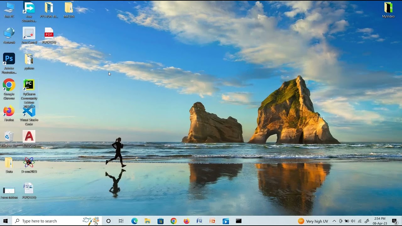The image size is (402, 226).
Task: Show hidden system tray icons
Action: pos(334,221)
